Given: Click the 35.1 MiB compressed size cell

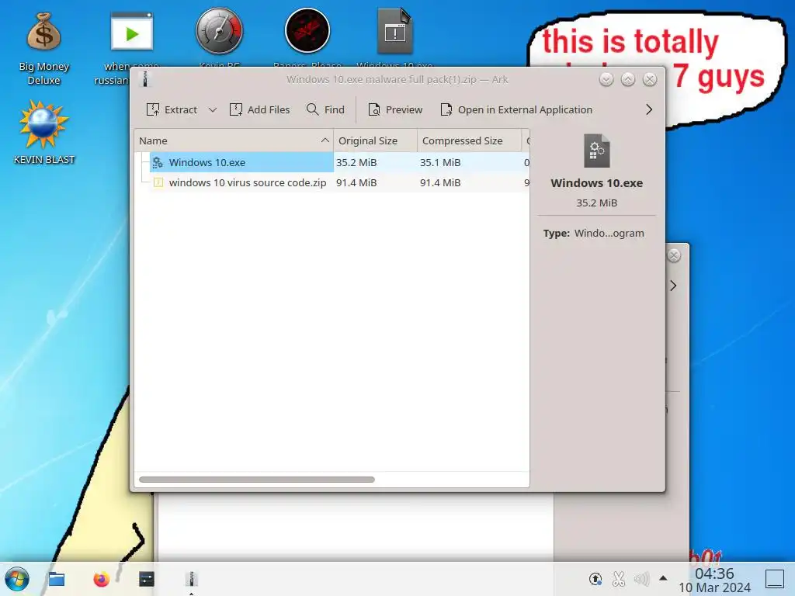Looking at the screenshot, I should 440,162.
